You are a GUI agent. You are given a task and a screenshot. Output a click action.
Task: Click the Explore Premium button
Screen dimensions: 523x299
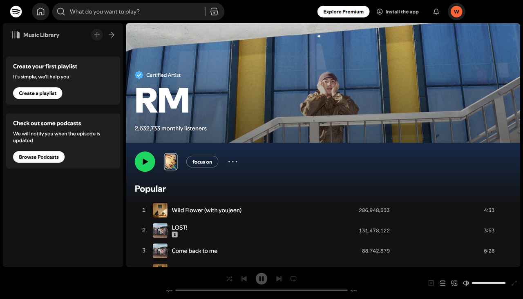point(343,12)
